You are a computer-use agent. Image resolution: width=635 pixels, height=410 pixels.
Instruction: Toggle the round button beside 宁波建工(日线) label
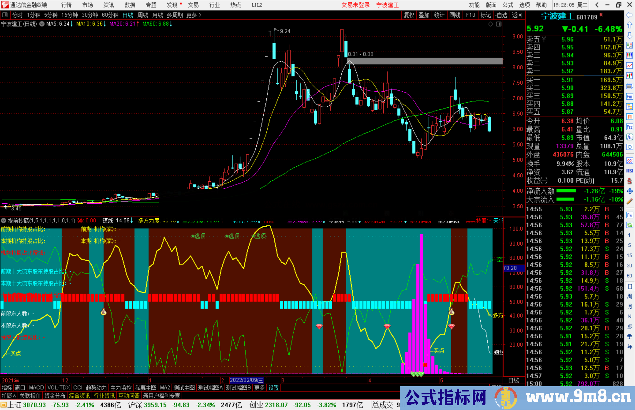tap(42, 24)
